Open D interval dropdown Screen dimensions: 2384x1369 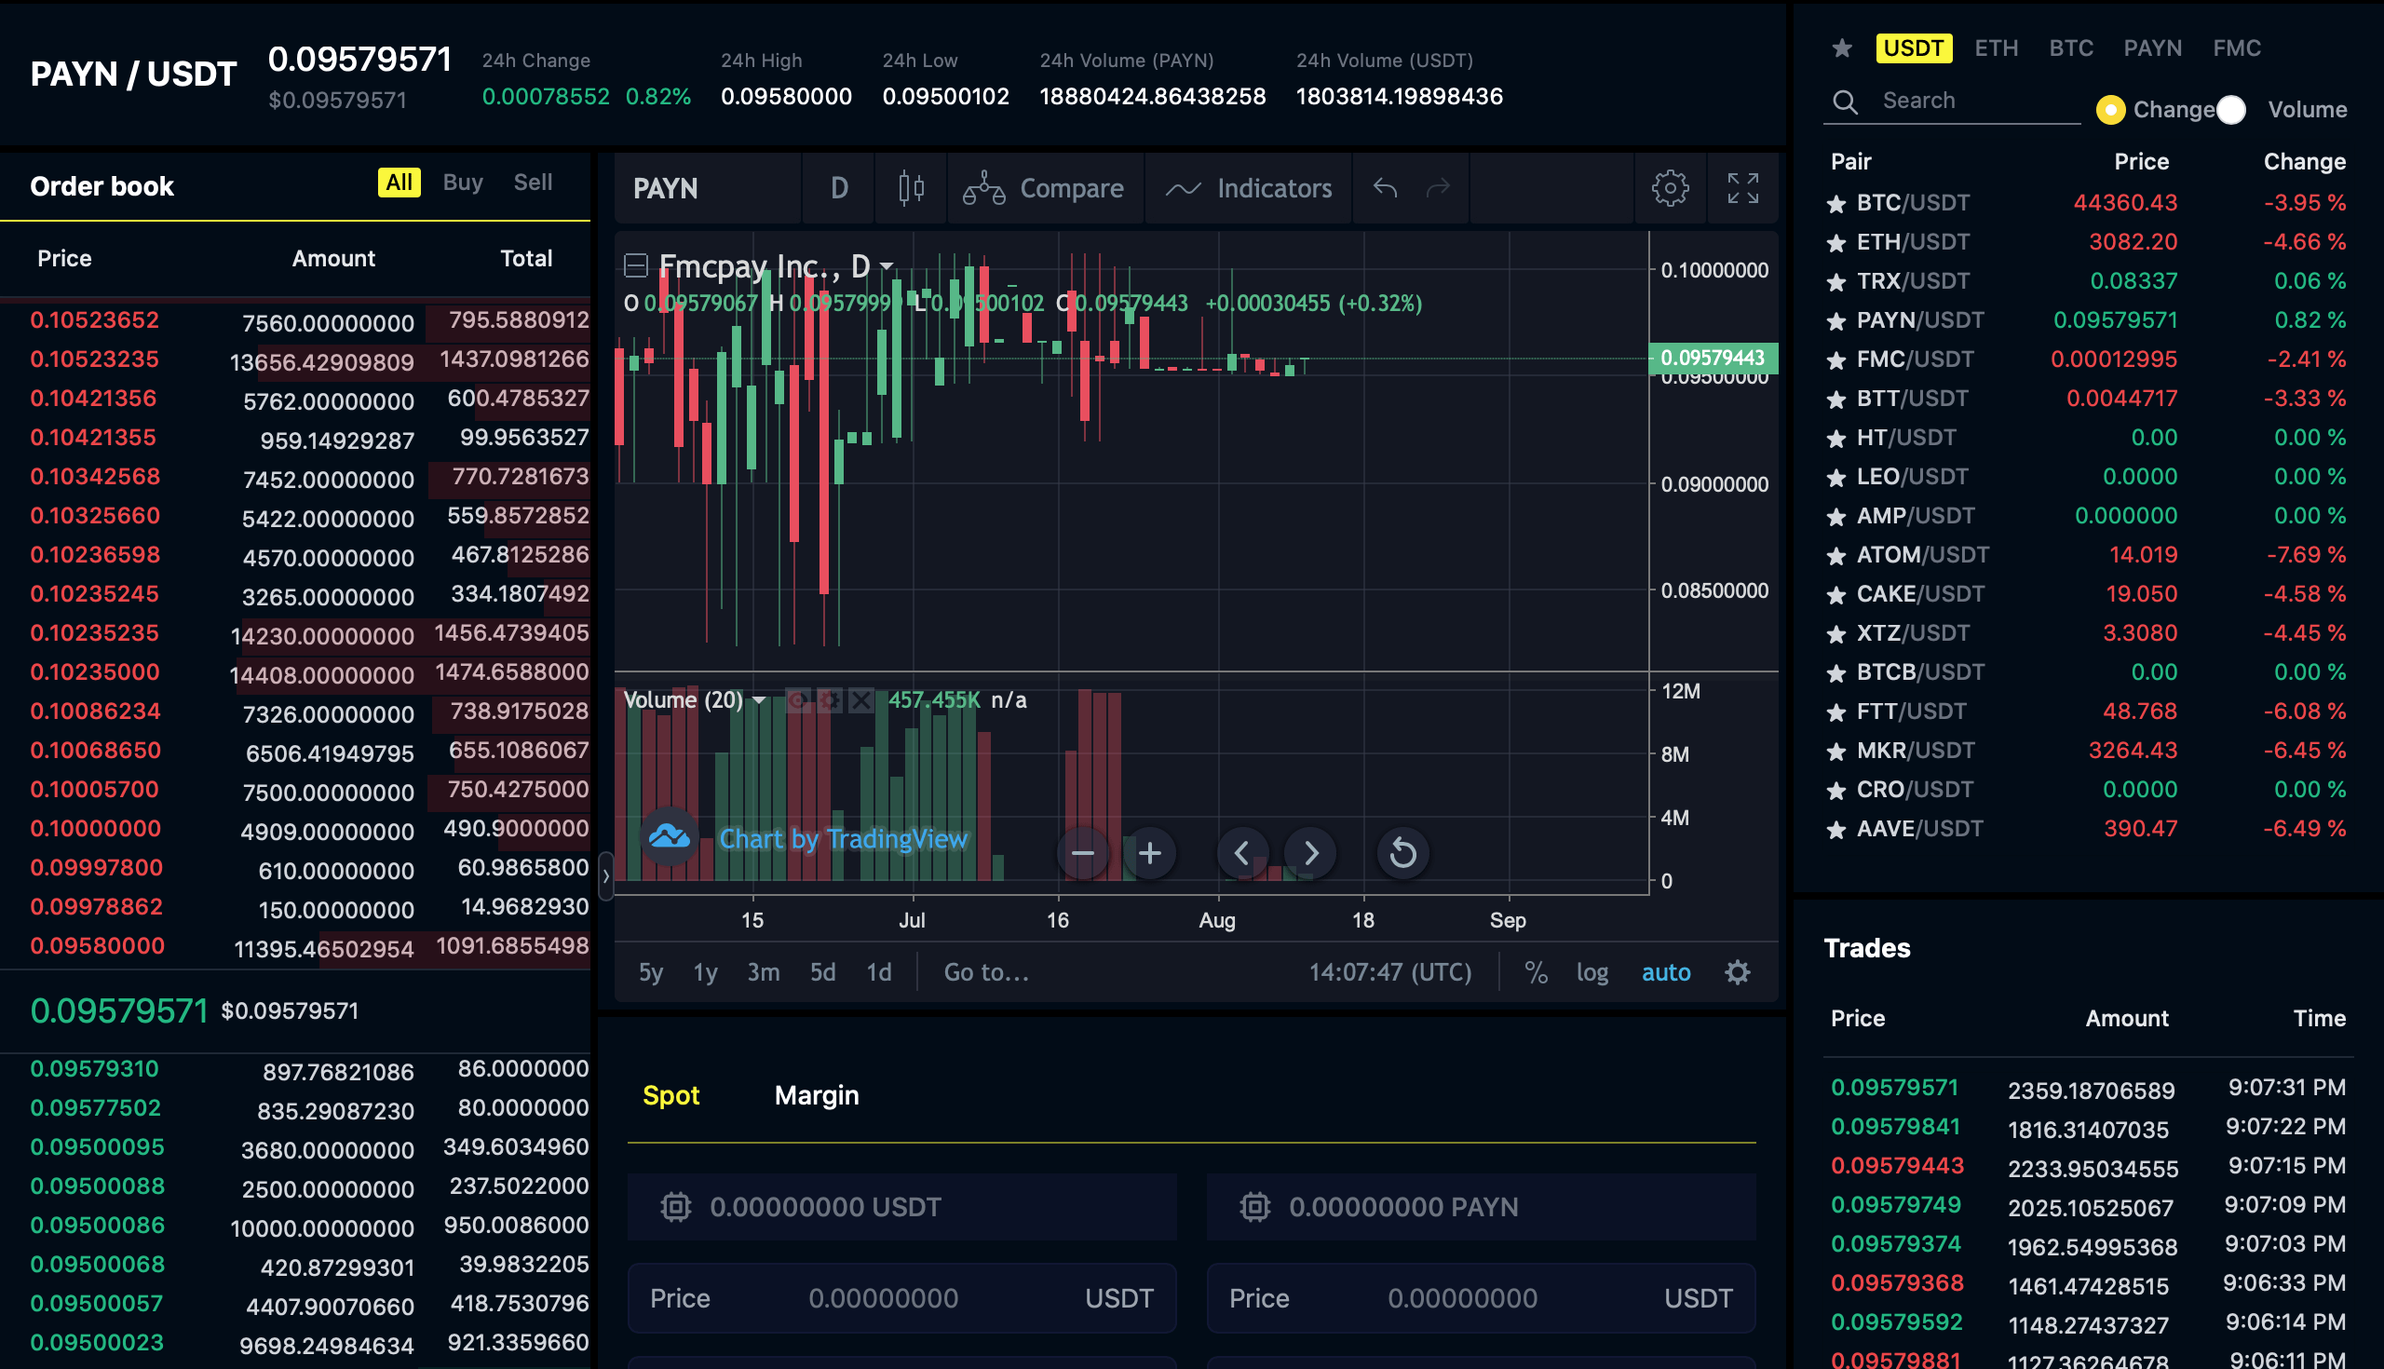[839, 188]
